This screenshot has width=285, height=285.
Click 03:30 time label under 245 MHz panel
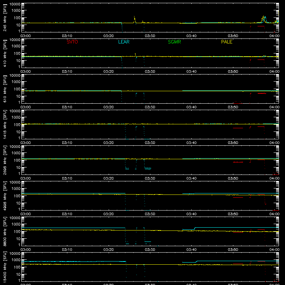150,36
